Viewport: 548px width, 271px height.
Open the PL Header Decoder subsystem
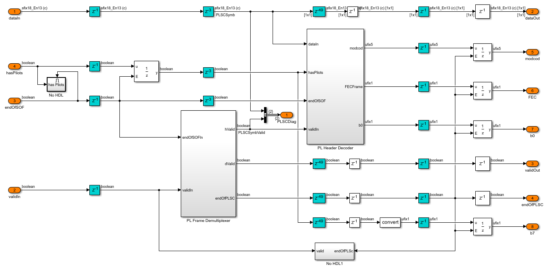pyautogui.click(x=335, y=86)
